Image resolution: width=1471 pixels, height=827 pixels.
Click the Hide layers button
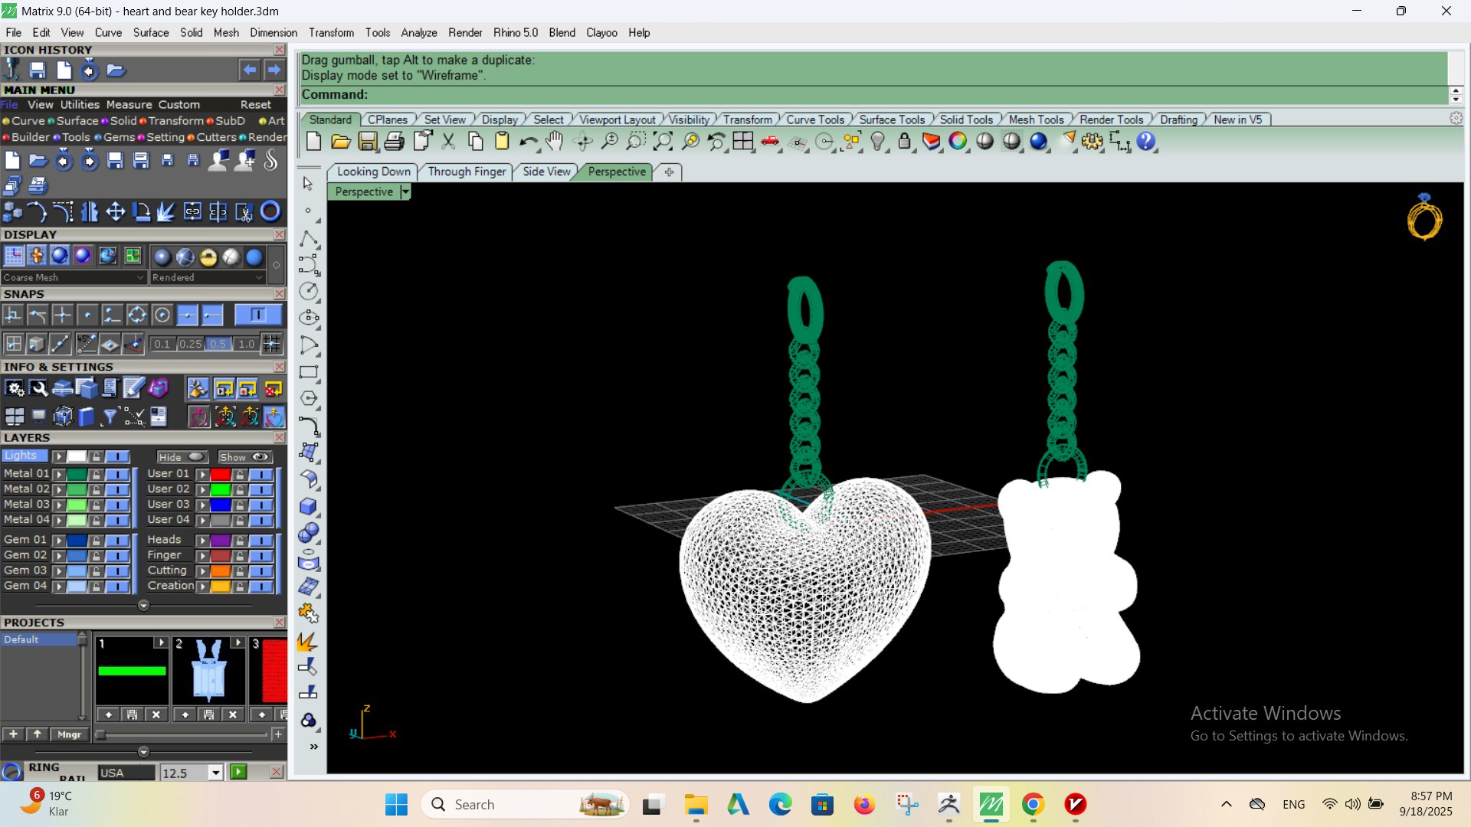(x=181, y=457)
